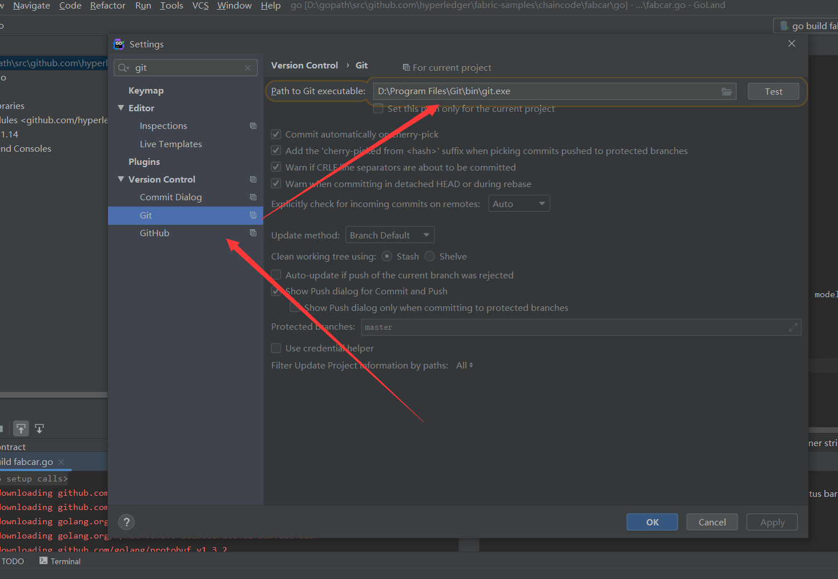The width and height of the screenshot is (838, 579).
Task: Click the project-level icon beside Version Control
Action: click(253, 179)
